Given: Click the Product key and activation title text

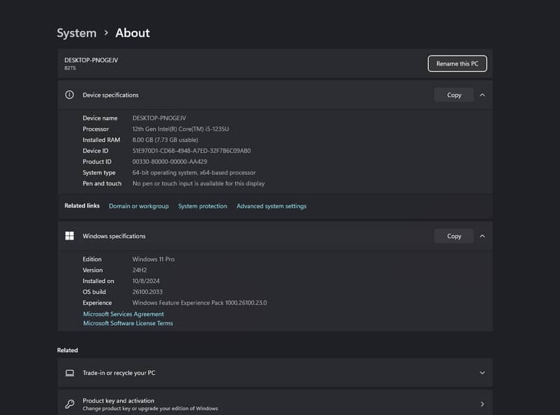Looking at the screenshot, I should [119, 400].
